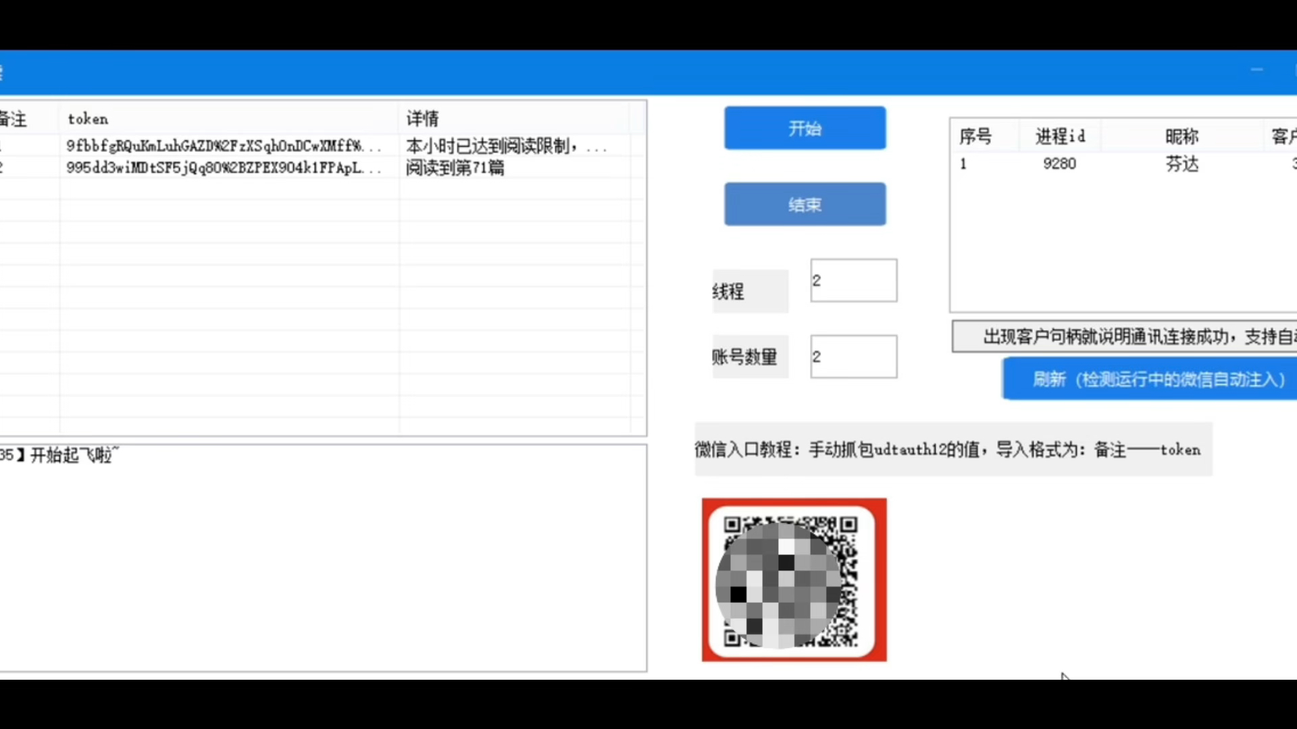The image size is (1297, 729).
Task: Select token row starting with 995dd3wiMD
Action: [x=224, y=167]
